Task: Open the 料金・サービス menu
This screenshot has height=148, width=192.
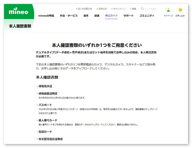Action: (69, 16)
